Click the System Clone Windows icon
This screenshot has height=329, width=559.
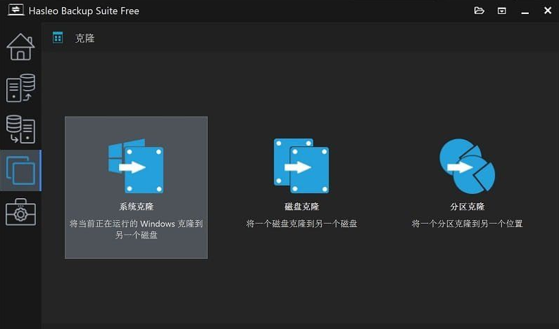coord(136,166)
